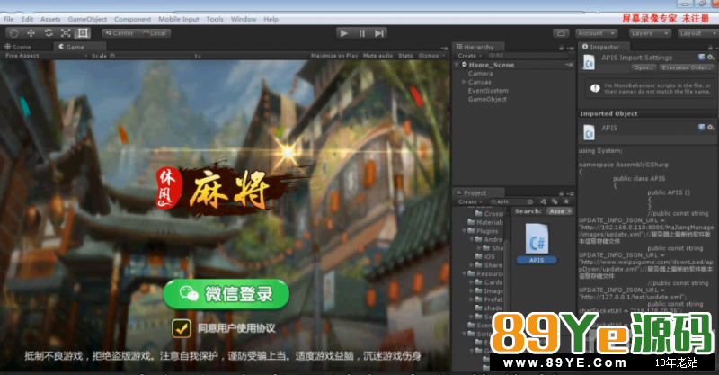Toggle Gizmos in Game view
Image resolution: width=719 pixels, height=375 pixels.
[429, 56]
